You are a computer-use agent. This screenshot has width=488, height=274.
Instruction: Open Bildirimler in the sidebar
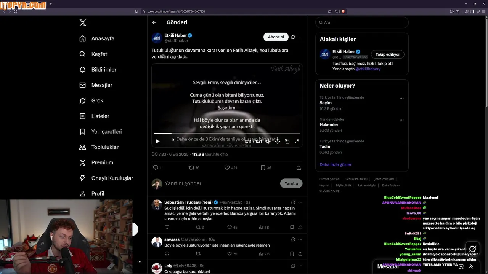(98, 70)
